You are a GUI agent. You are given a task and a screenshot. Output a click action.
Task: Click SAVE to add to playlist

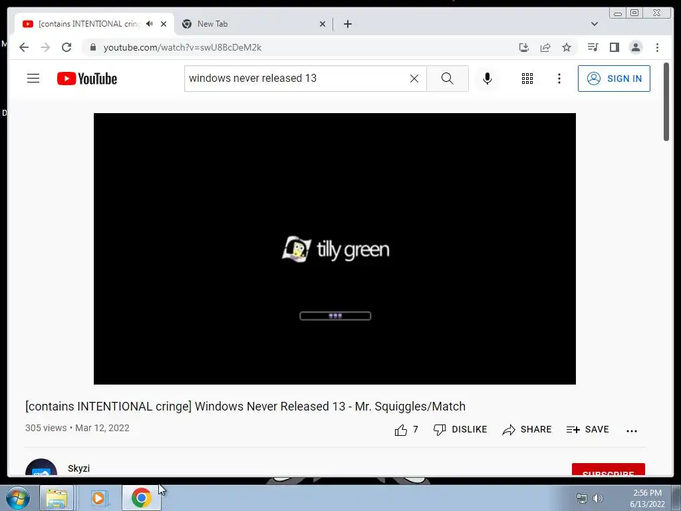(588, 430)
